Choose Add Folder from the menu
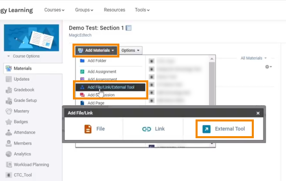This screenshot has height=181, width=286. click(97, 61)
